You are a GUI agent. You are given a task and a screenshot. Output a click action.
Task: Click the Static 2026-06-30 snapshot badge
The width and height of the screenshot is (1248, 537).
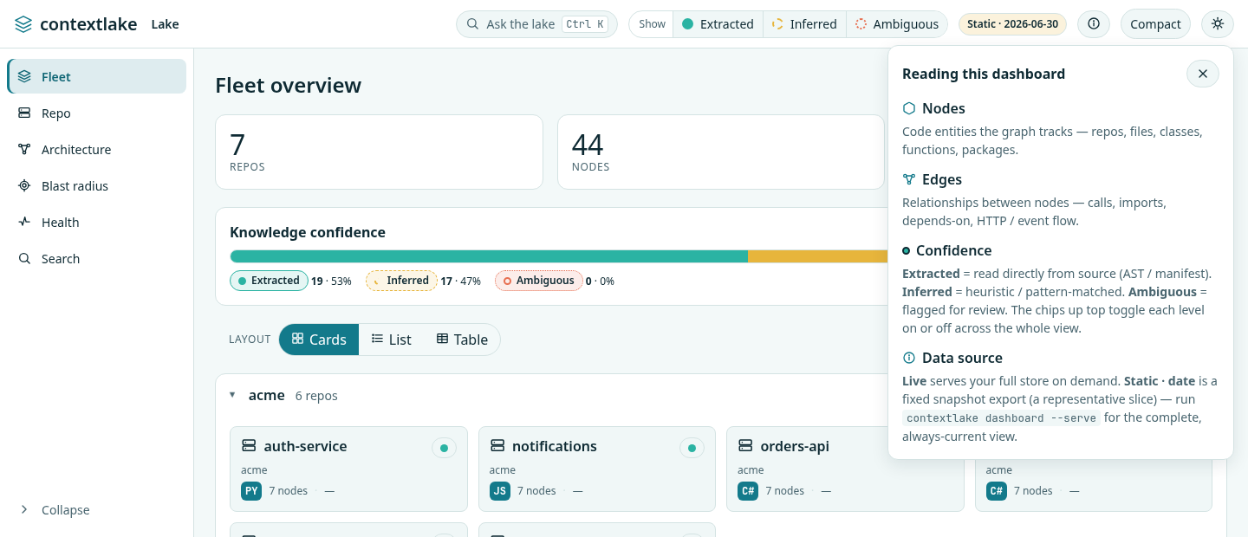(x=1012, y=24)
